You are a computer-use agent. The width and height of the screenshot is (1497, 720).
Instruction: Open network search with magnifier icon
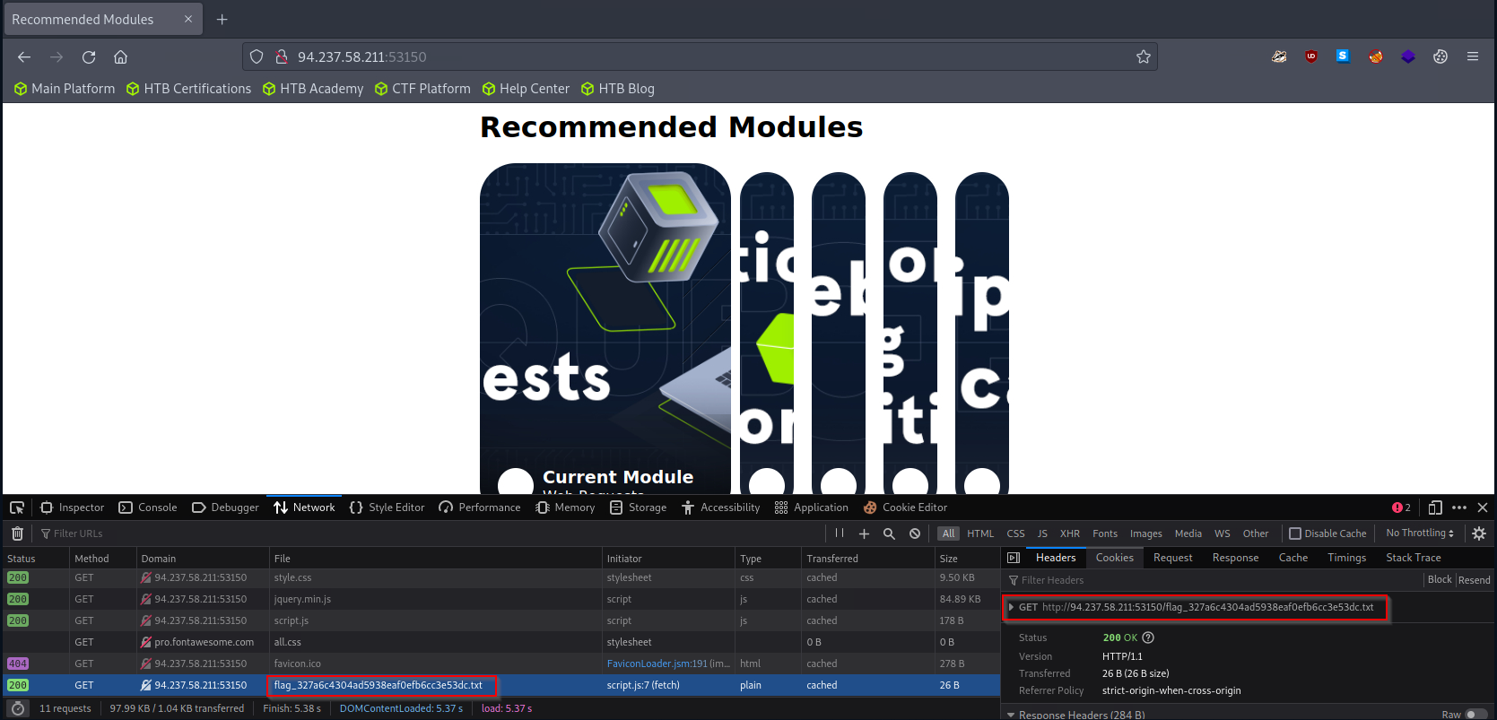point(889,533)
